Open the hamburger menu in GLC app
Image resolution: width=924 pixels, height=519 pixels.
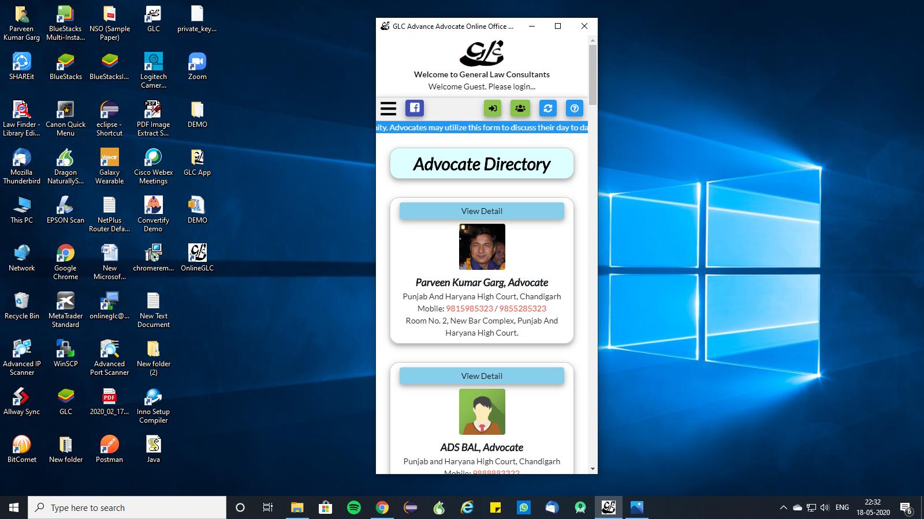(388, 108)
